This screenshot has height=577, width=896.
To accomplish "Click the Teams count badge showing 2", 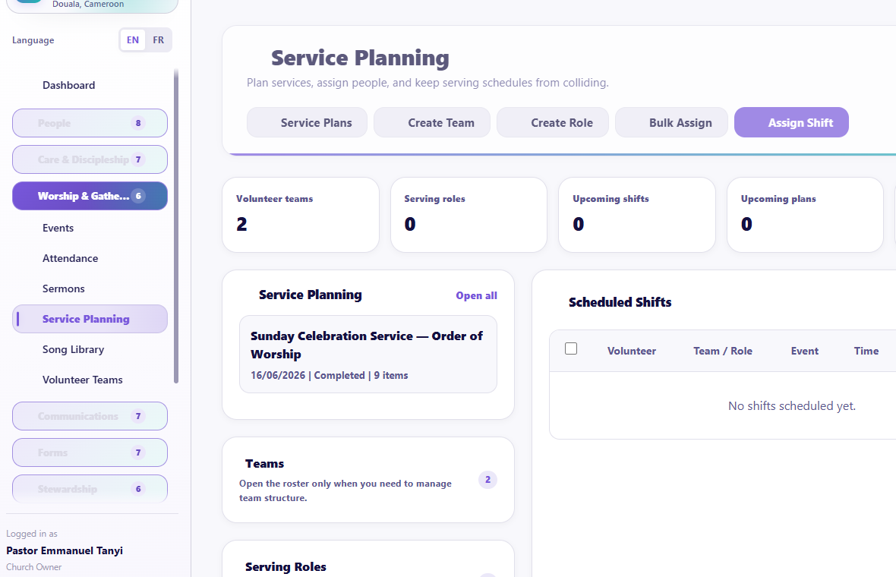I will coord(487,480).
